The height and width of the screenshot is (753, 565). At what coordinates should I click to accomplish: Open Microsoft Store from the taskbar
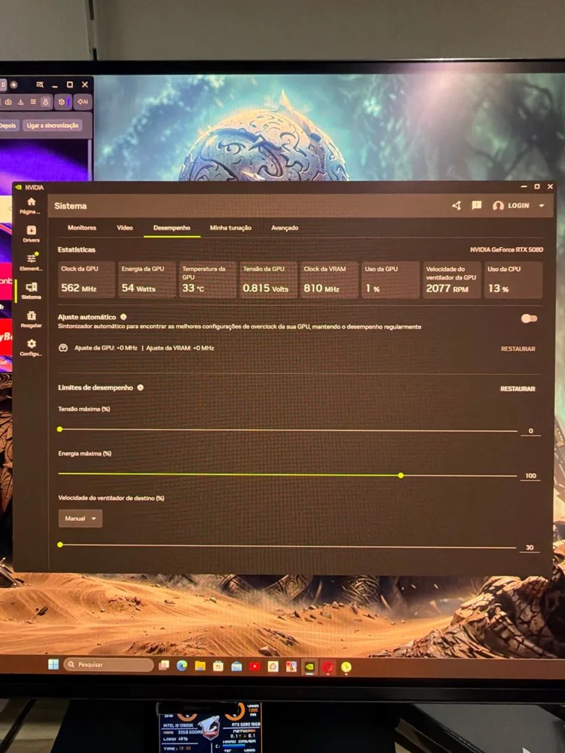coord(218,666)
